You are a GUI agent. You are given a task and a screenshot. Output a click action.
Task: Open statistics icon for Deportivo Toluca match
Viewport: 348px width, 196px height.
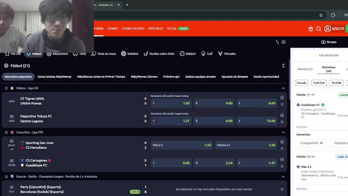coord(282,115)
